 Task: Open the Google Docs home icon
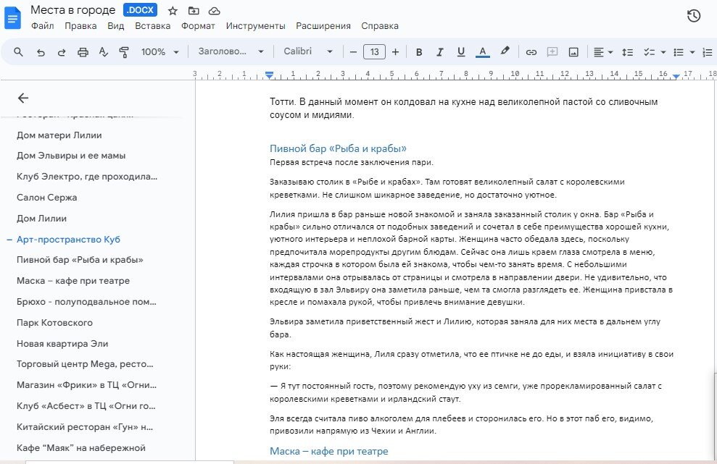point(13,18)
